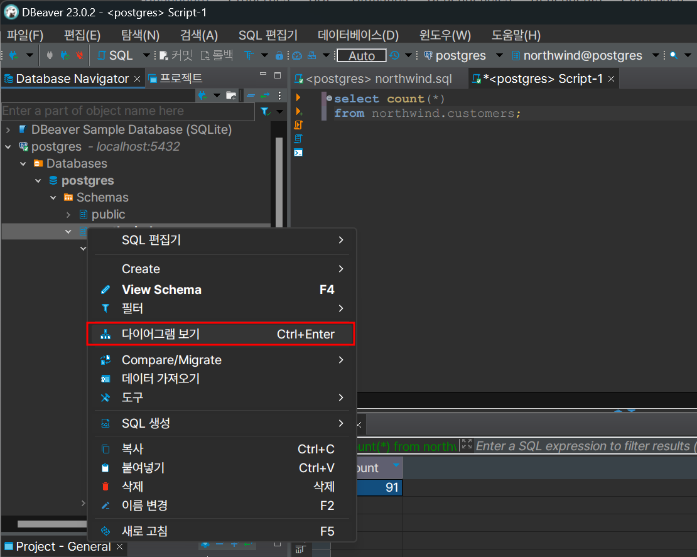Click the red Disconnect plug icon

coord(80,55)
